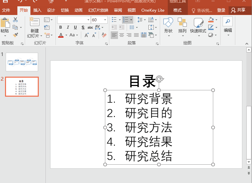Click the Clear All Formatting eraser icon
The height and width of the screenshot is (183, 252).
pyautogui.click(x=104, y=35)
